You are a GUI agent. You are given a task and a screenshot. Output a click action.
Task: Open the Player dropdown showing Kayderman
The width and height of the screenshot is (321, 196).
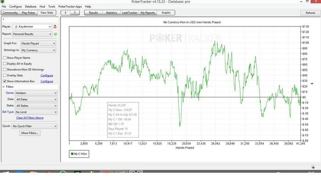point(32,26)
